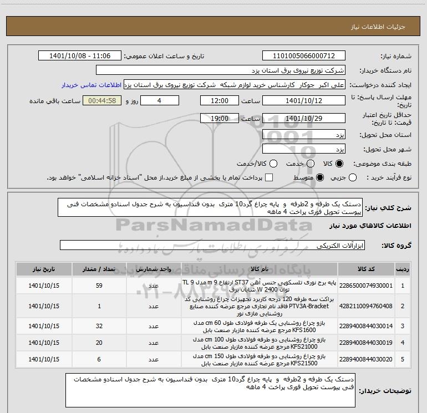Screen dimensions: 427x413
Task: Click the KFS1600 lamp arm item name
Action: (x=260, y=327)
